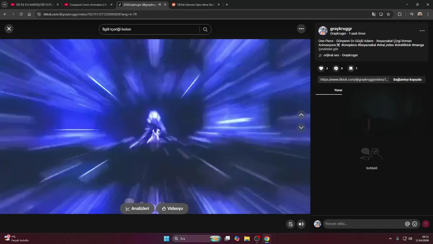Switch to 'Conquest Comic Animation' tab
Screen dimensions: 433x244
(x=88, y=5)
